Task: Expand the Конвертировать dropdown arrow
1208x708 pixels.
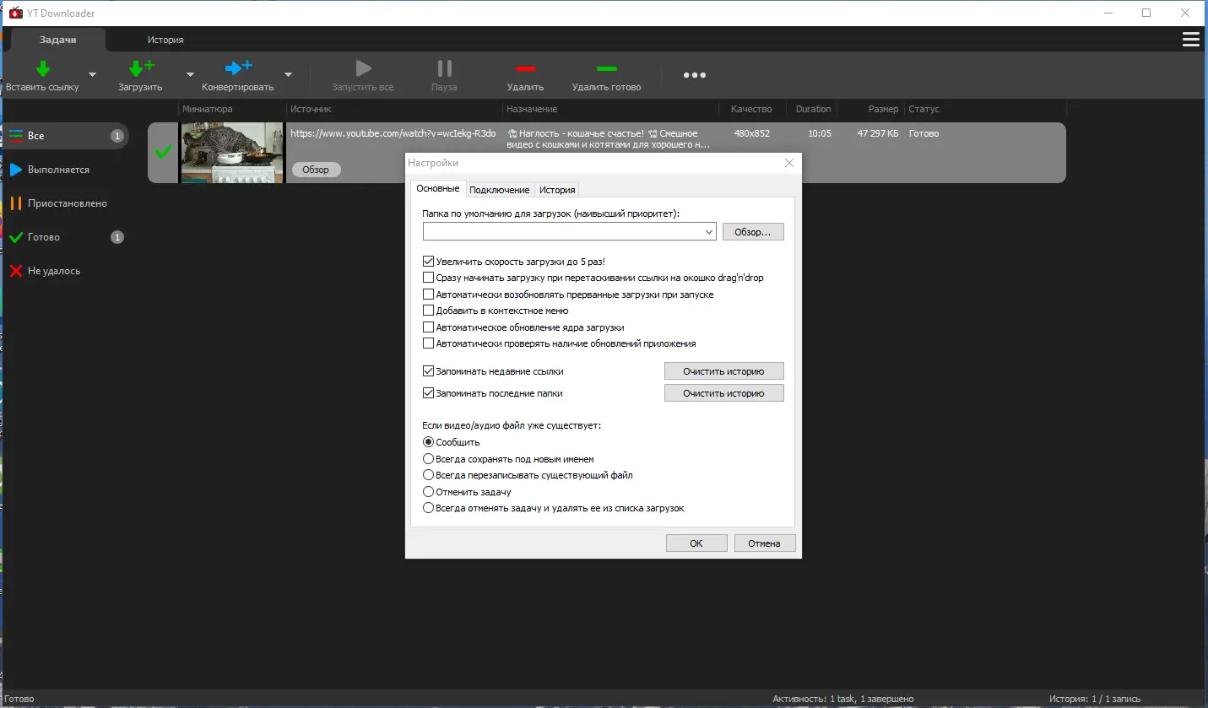Action: coord(288,75)
